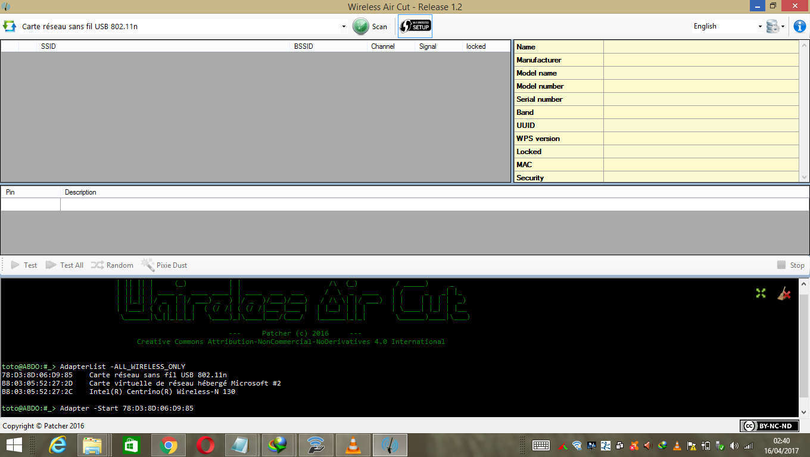Click the Action Center flag tray icon
Image resolution: width=810 pixels, height=457 pixels.
pos(691,445)
